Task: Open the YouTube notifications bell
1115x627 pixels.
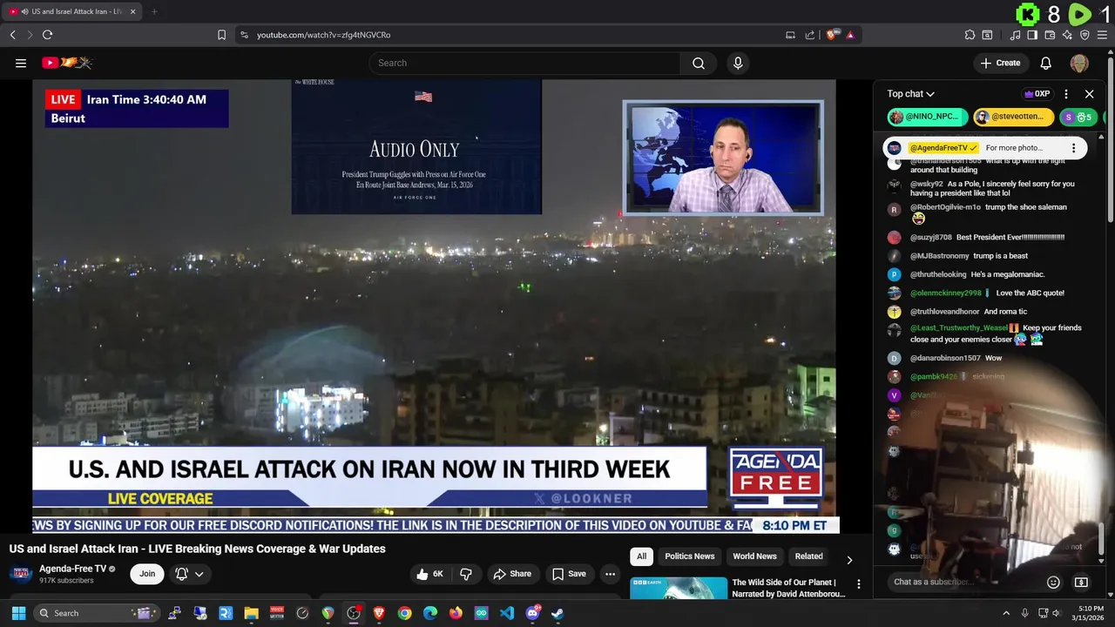Action: 1046,63
